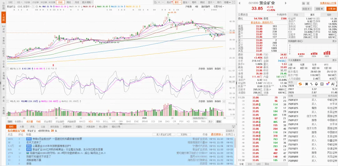Click the 发新帖 button
Image resolution: width=338 pixels, height=166 pixels.
(x=184, y=134)
